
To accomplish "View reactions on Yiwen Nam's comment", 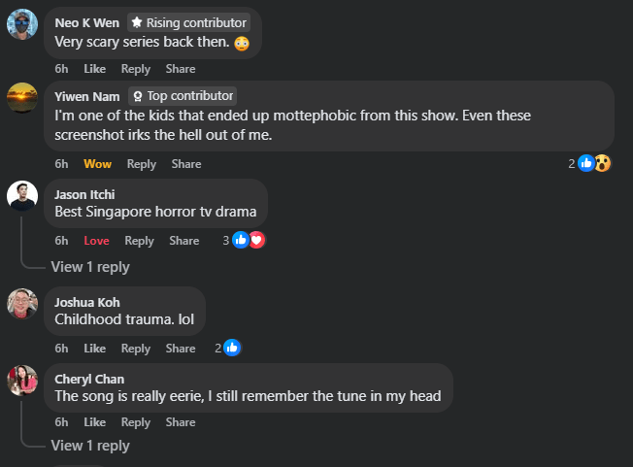I will [590, 164].
